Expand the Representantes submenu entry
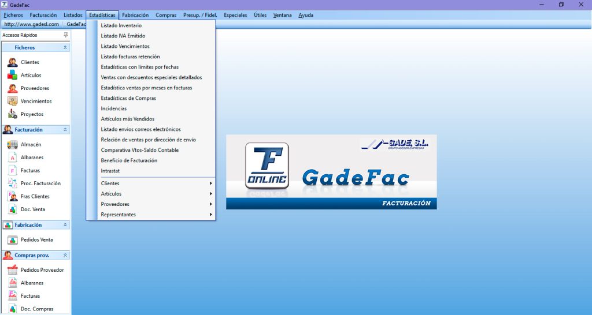The height and width of the screenshot is (315, 592). pos(156,215)
